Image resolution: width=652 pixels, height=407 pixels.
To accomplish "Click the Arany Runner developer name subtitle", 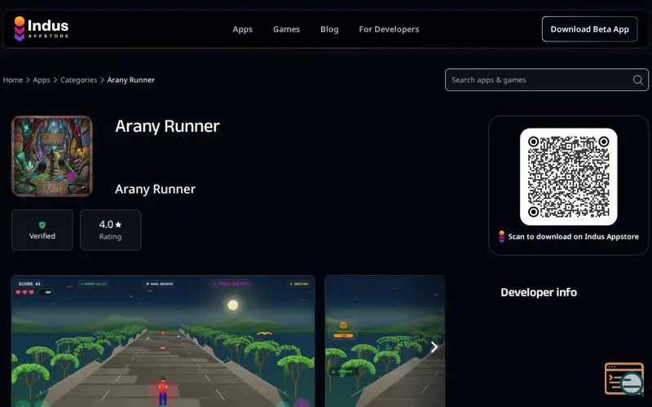I will 155,189.
